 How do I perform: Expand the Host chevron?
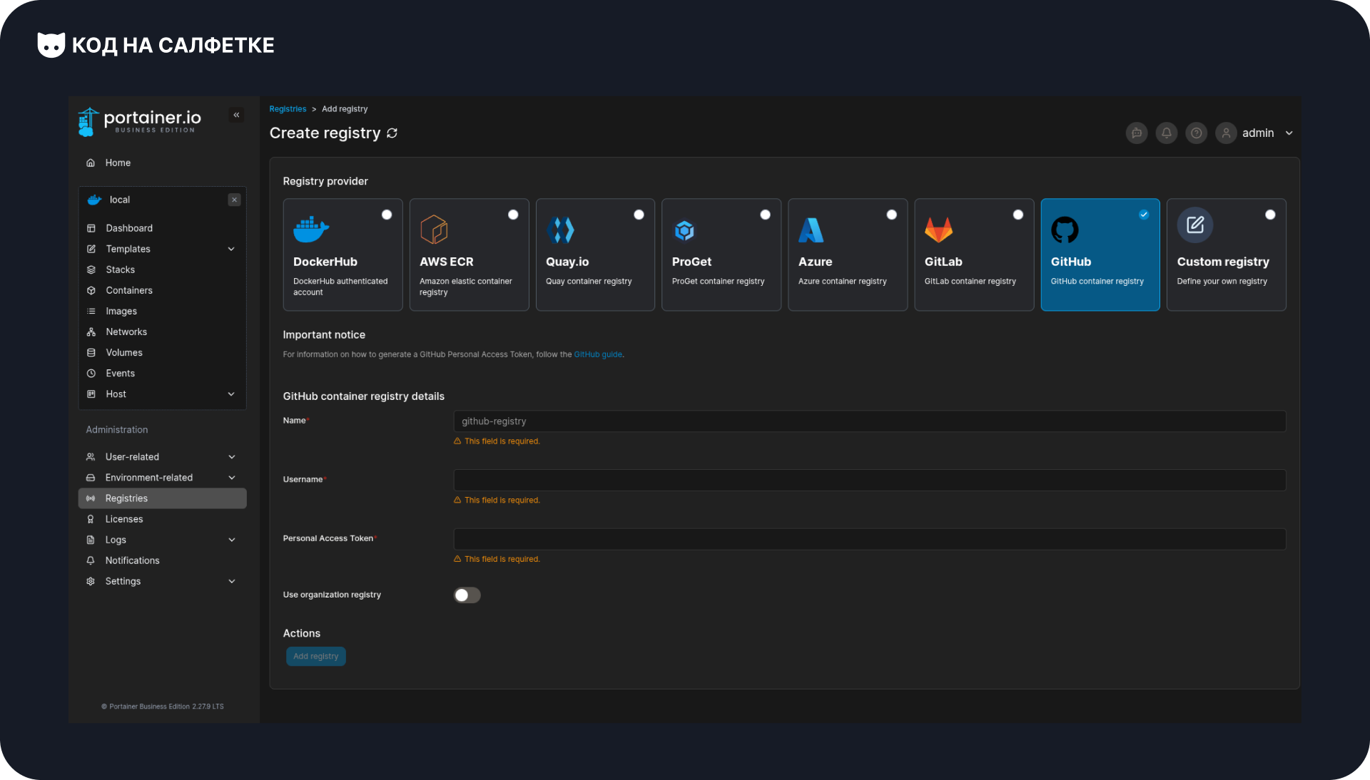tap(231, 394)
